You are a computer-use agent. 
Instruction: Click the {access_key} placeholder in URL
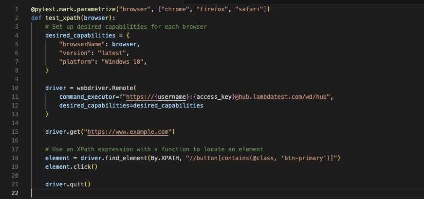[215, 97]
